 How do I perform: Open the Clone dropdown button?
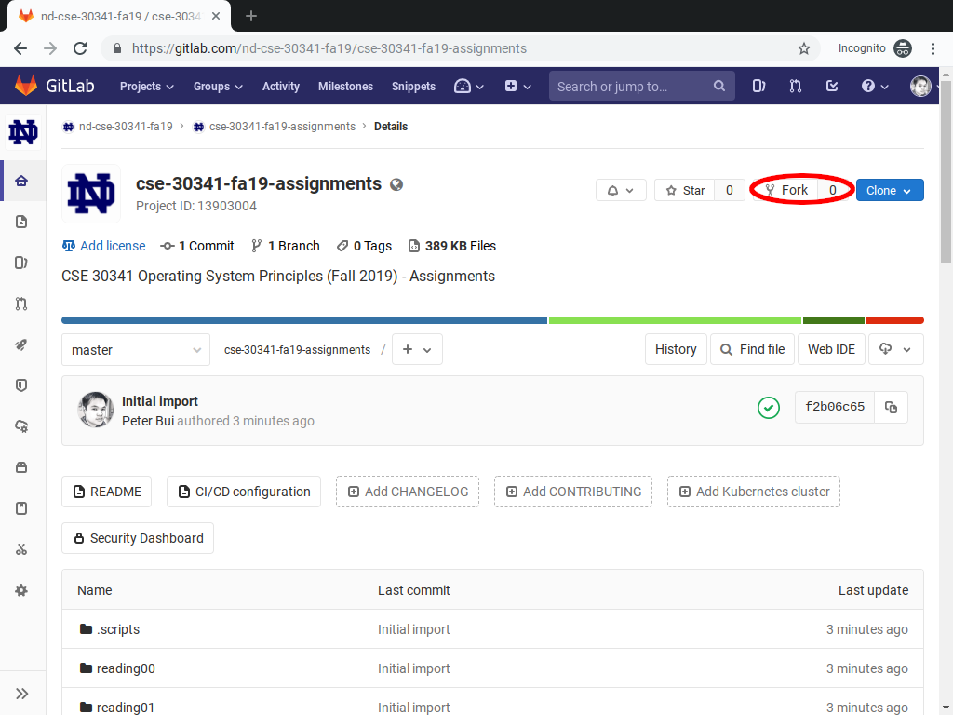pyautogui.click(x=890, y=190)
